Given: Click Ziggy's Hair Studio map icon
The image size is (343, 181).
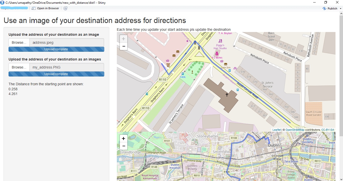Looking at the screenshot, I should click(x=220, y=41).
